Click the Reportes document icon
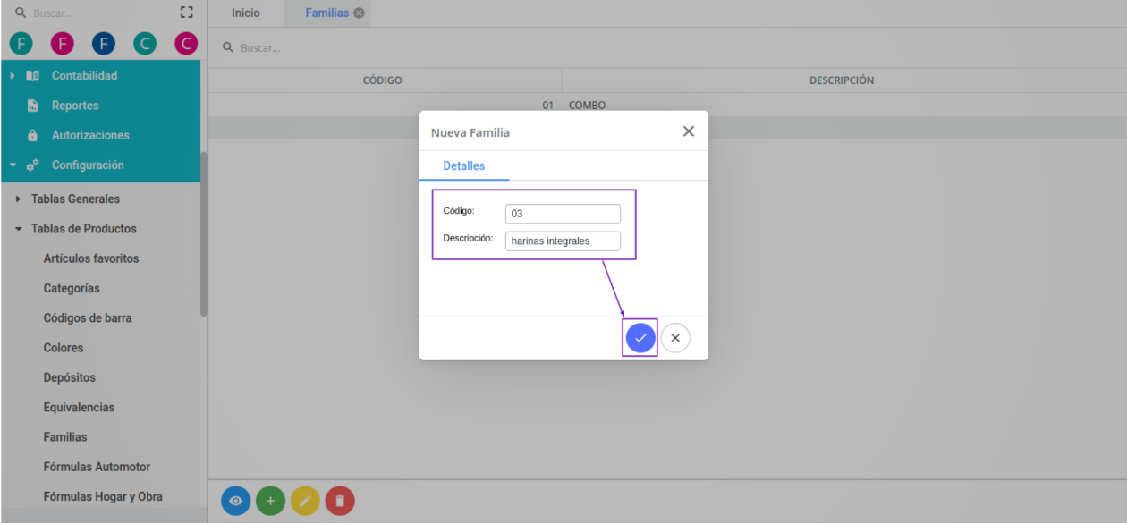1127x524 pixels. (x=33, y=106)
